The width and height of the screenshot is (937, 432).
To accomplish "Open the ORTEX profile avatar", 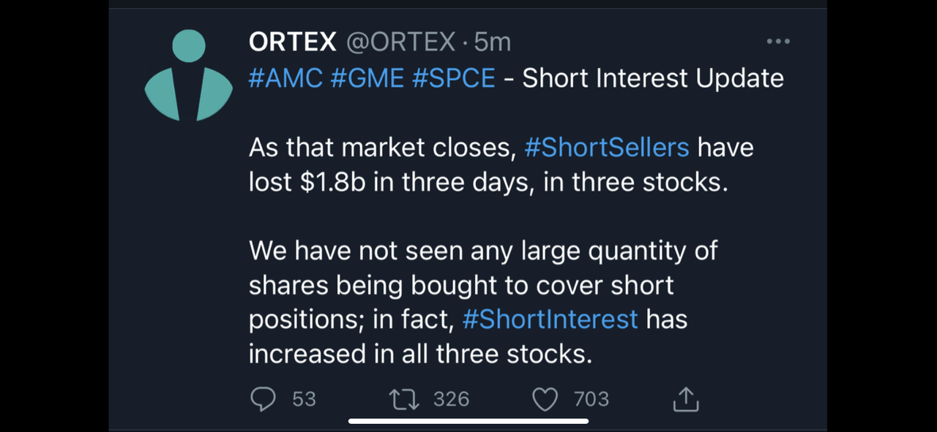I will tap(188, 75).
